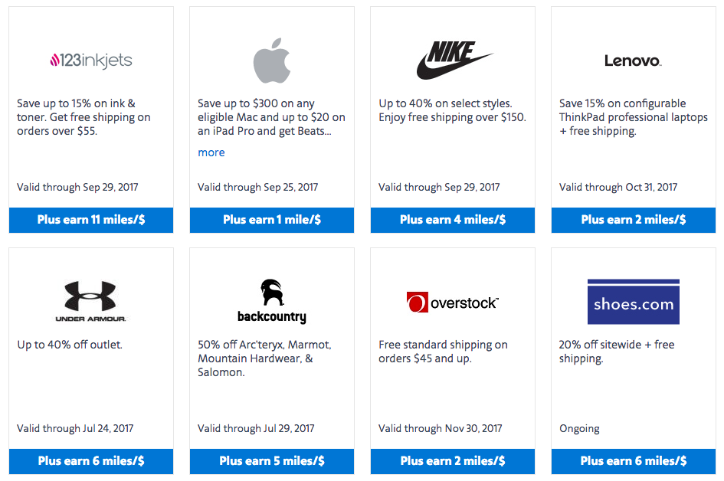724x481 pixels.
Task: Click overstock 'Plus earn 2 miles/$' button
Action: click(x=453, y=461)
